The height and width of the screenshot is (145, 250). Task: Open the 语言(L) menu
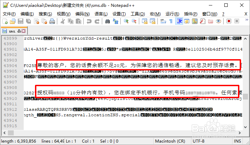[x=101, y=14]
